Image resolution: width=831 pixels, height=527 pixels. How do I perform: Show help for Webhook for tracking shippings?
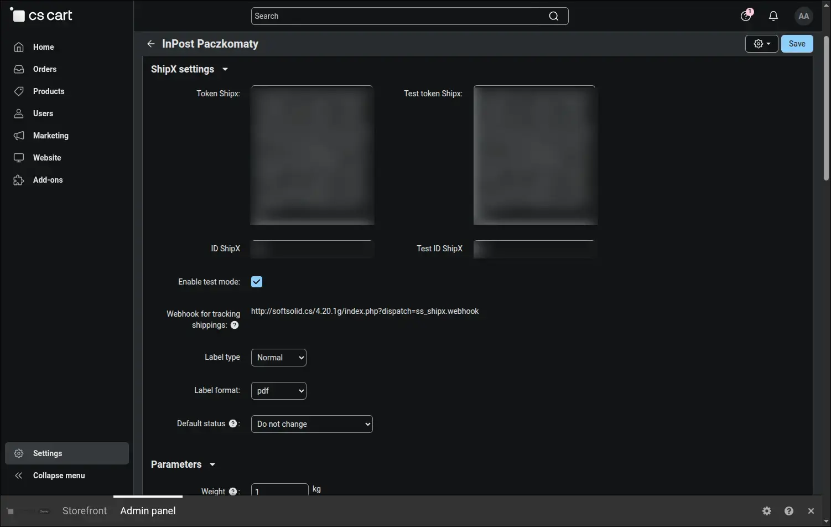(235, 325)
